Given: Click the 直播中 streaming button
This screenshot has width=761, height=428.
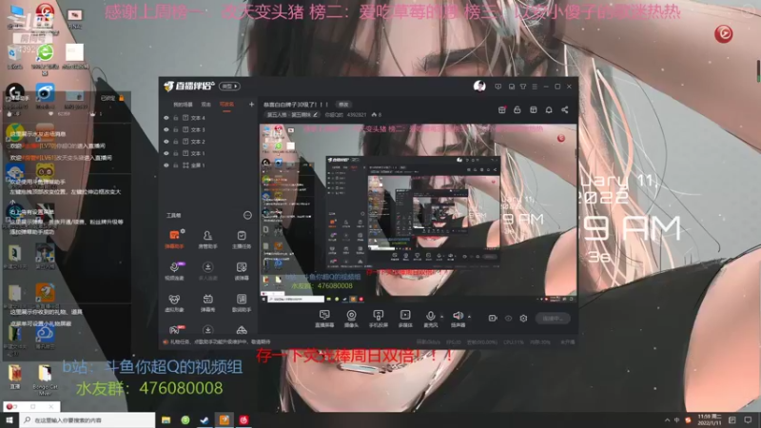Looking at the screenshot, I should coord(553,319).
